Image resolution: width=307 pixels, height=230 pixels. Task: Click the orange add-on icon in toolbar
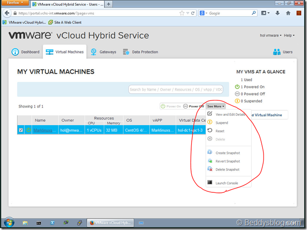pos(299,13)
